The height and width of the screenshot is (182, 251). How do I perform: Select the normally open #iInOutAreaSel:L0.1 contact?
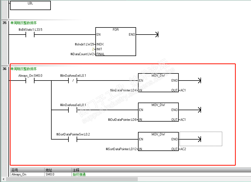pyautogui.click(x=73, y=110)
